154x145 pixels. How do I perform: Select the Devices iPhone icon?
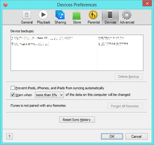110,15
